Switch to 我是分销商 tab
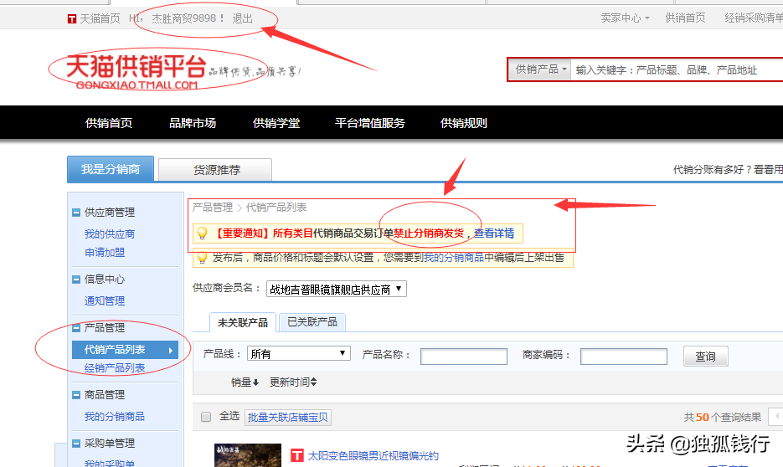This screenshot has height=467, width=783. tap(111, 170)
